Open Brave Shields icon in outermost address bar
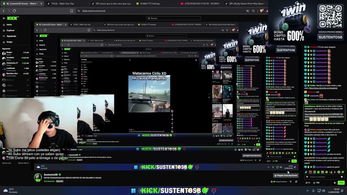Image resolution: width=347 pixels, height=195 pixels. click(261, 11)
